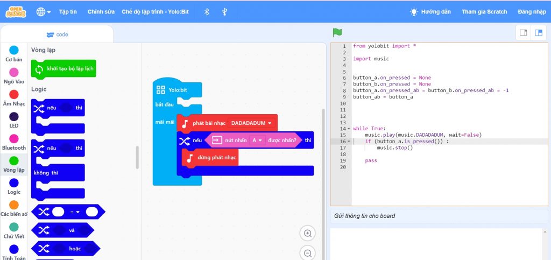Click Tham gia Scratch link

(x=484, y=12)
